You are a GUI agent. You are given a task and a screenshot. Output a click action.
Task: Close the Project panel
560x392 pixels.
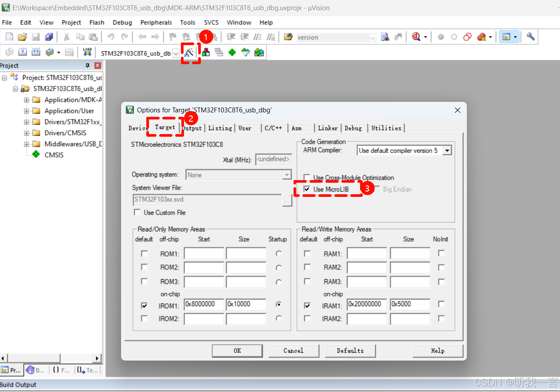tap(98, 65)
